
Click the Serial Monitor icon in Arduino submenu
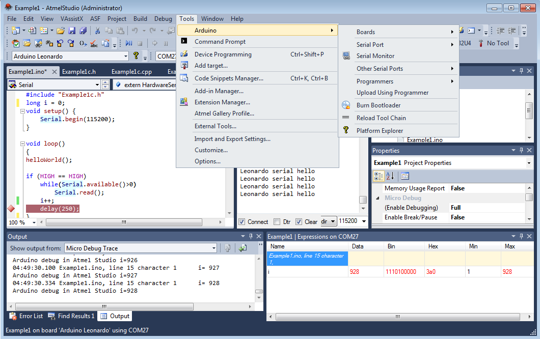346,56
